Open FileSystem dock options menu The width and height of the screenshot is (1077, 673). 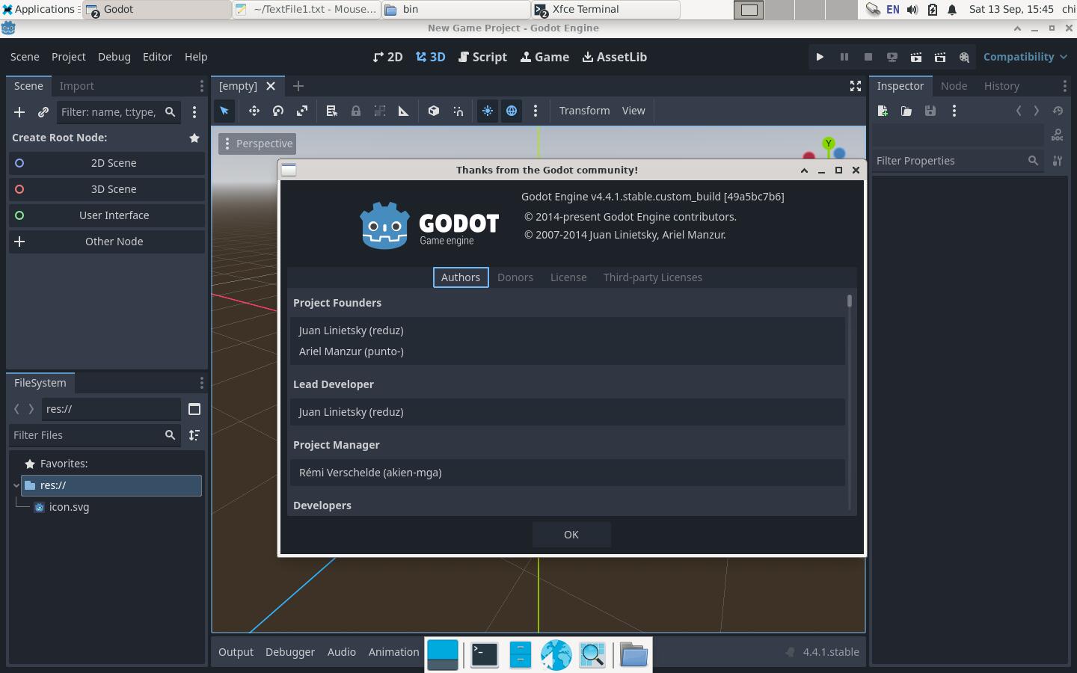point(201,383)
